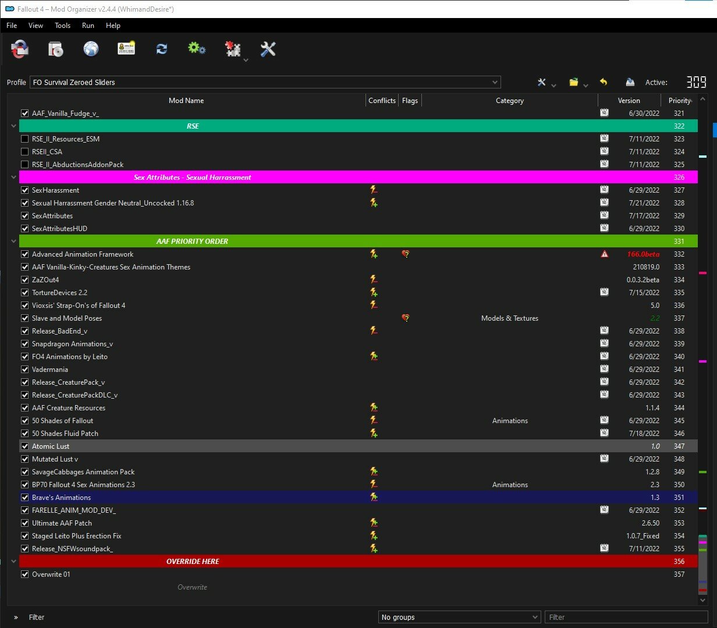717x628 pixels.
Task: Collapse the Sex Attributes separator section
Action: click(13, 177)
